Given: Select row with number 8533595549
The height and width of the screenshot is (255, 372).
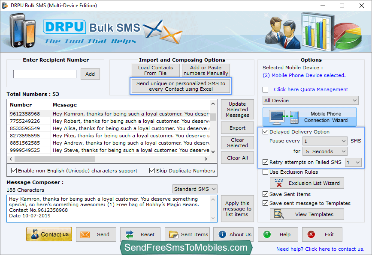Looking at the screenshot, I should (109, 128).
